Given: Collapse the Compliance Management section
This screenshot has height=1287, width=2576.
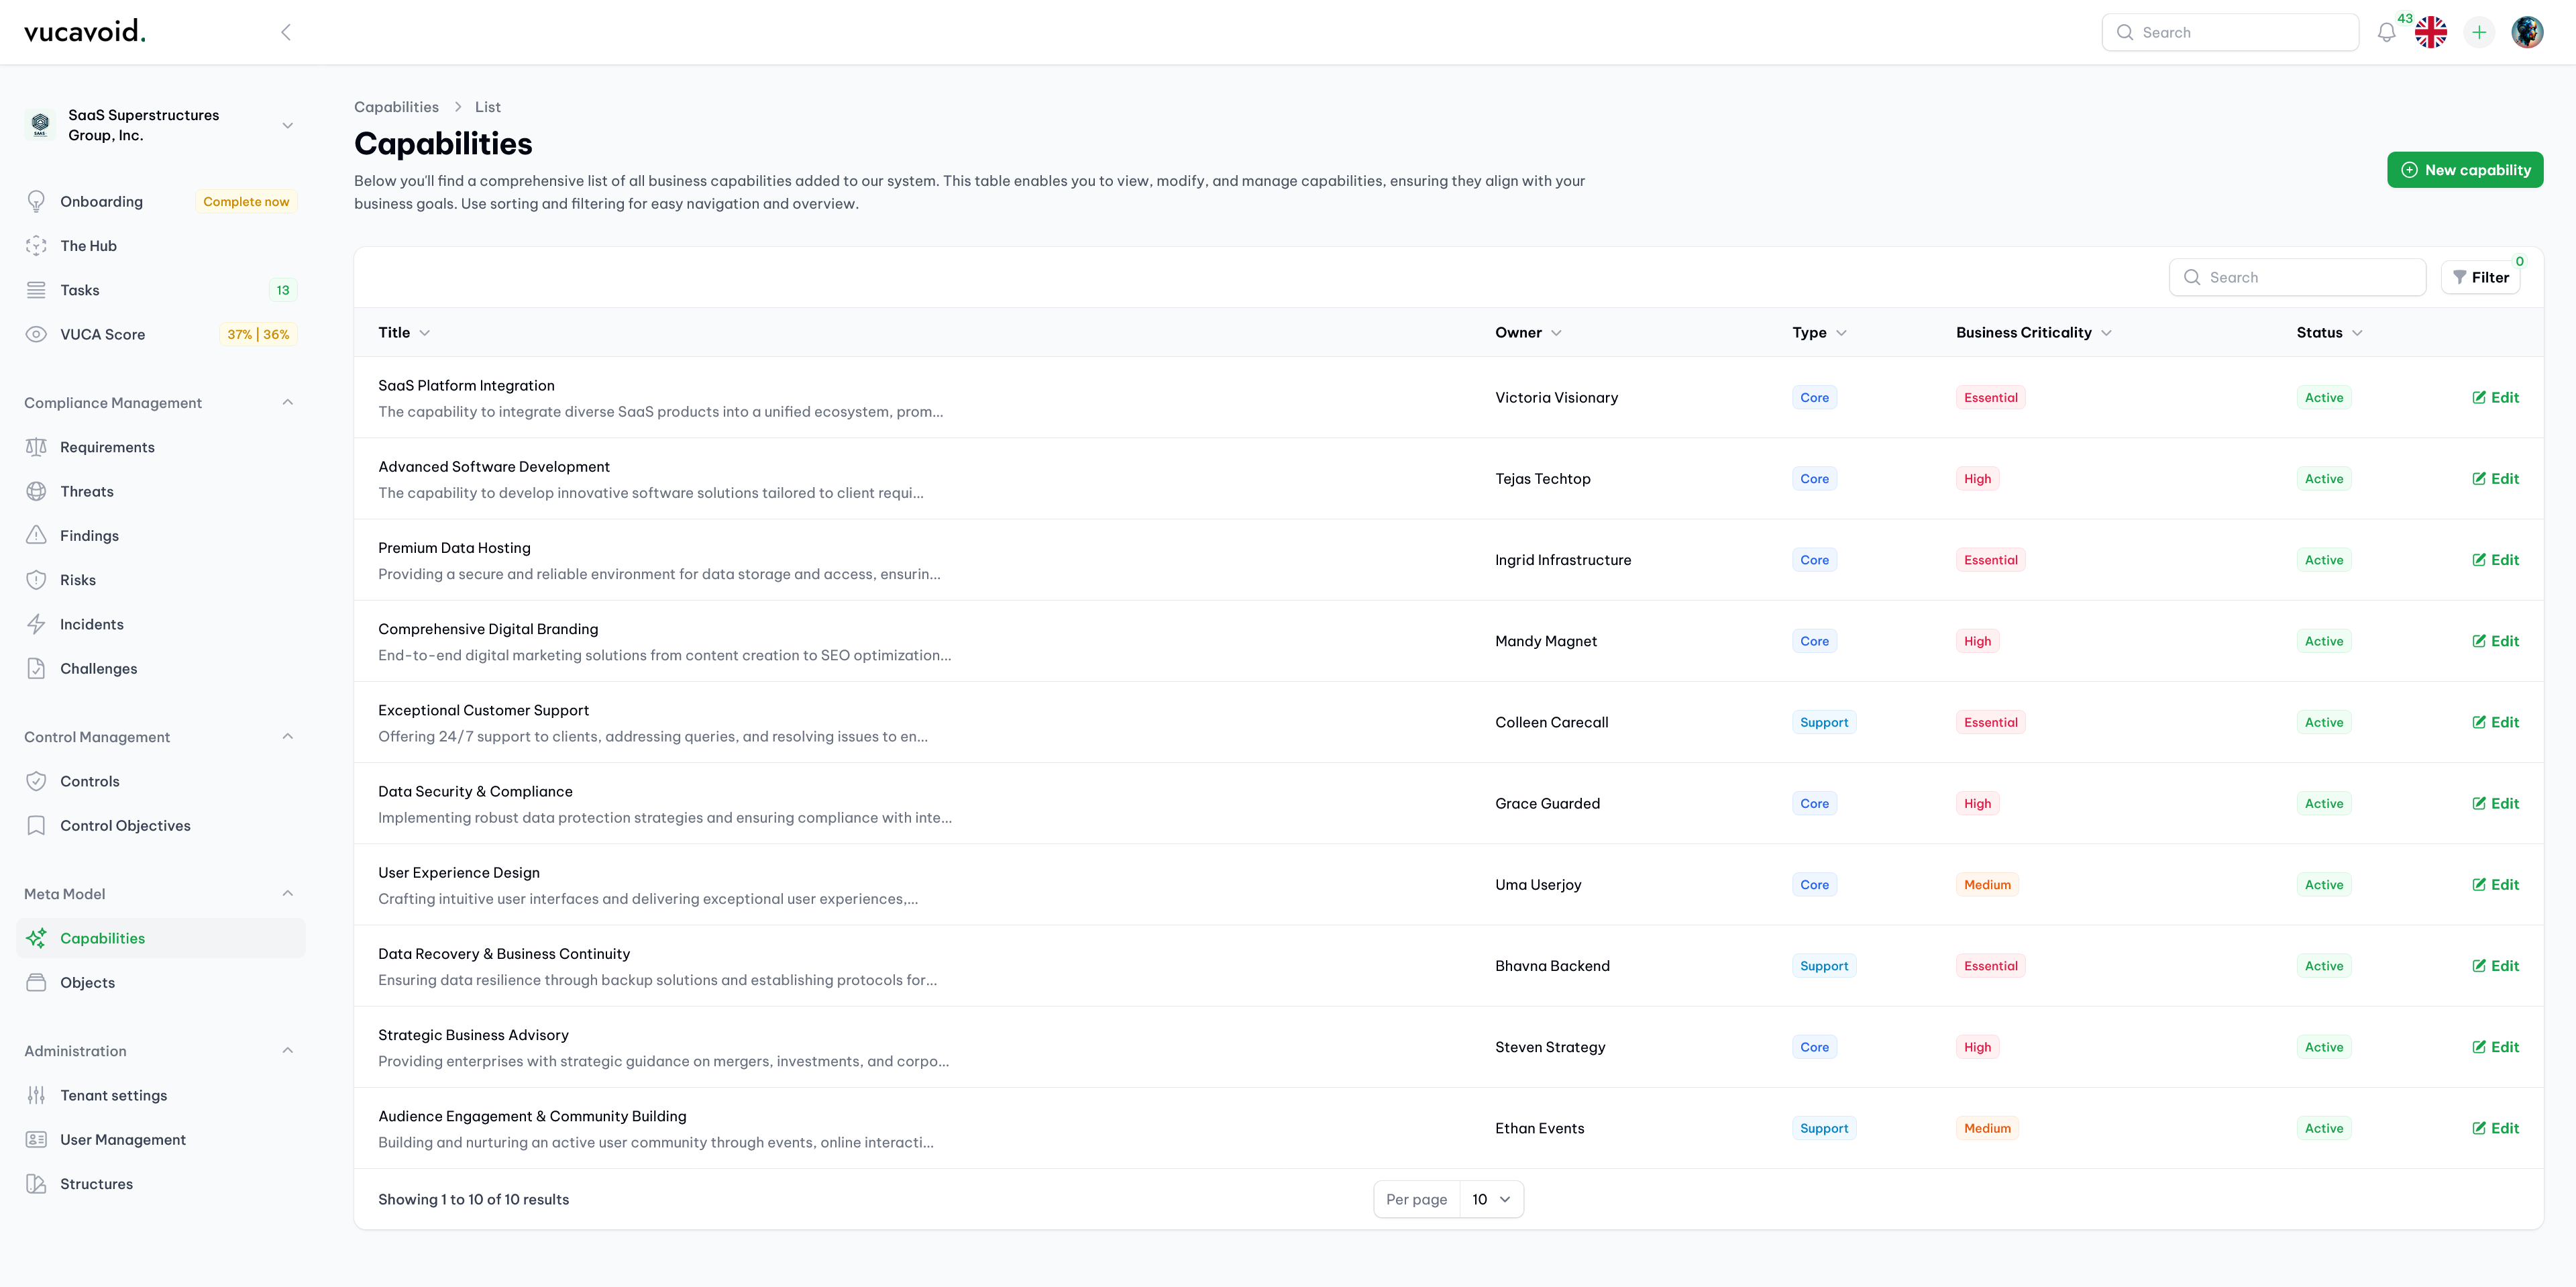Looking at the screenshot, I should point(288,405).
